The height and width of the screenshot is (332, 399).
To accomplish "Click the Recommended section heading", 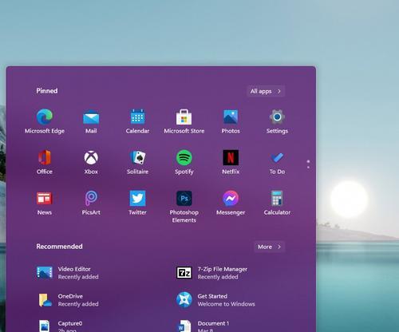I will (x=59, y=247).
